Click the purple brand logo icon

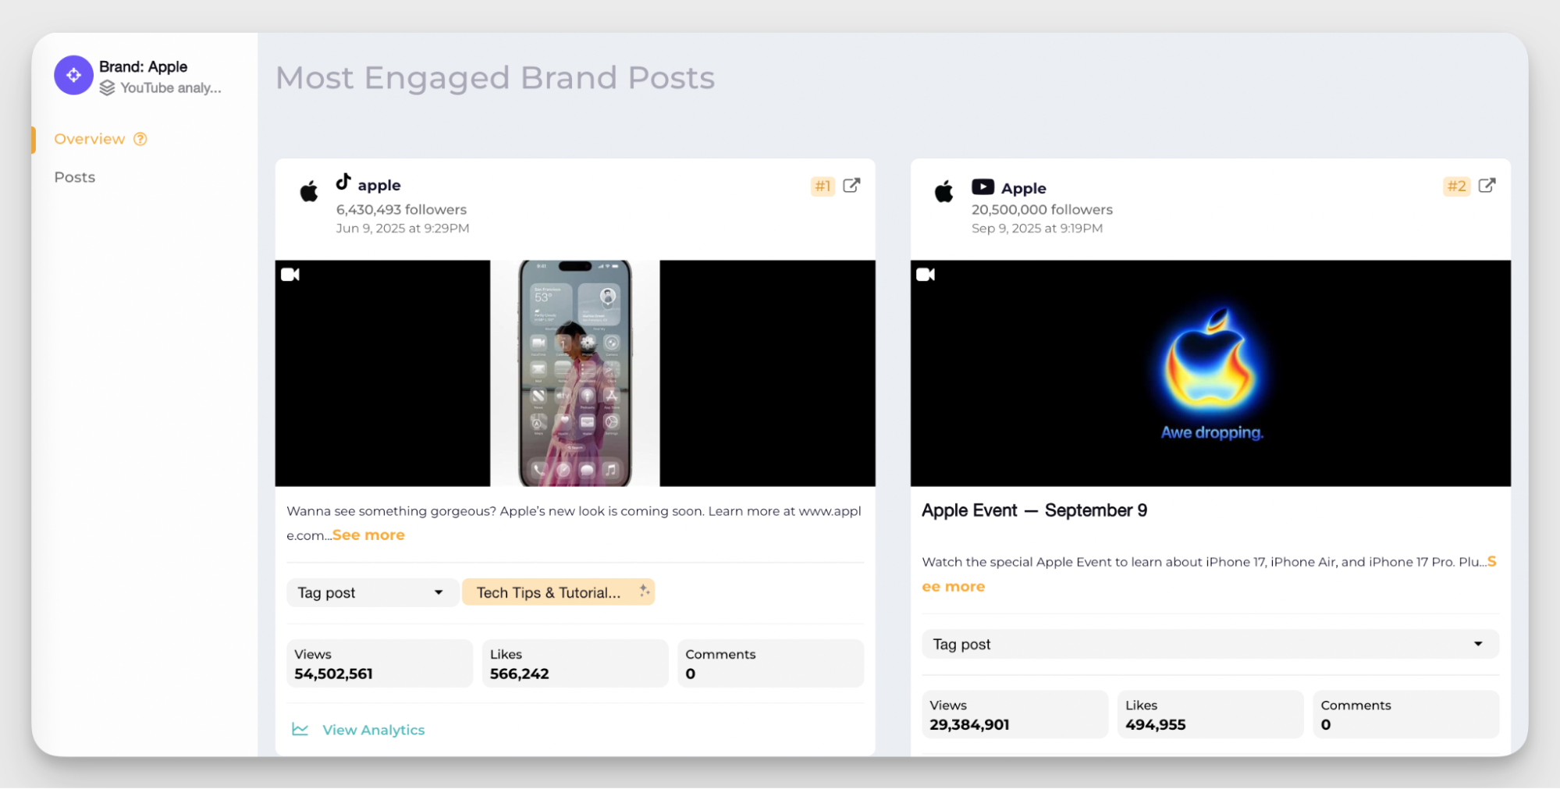(x=73, y=75)
